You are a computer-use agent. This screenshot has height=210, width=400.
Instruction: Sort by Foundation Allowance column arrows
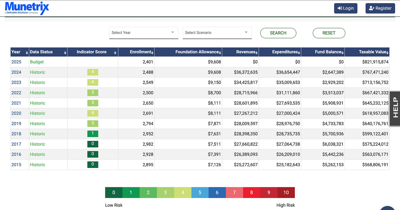(220, 52)
